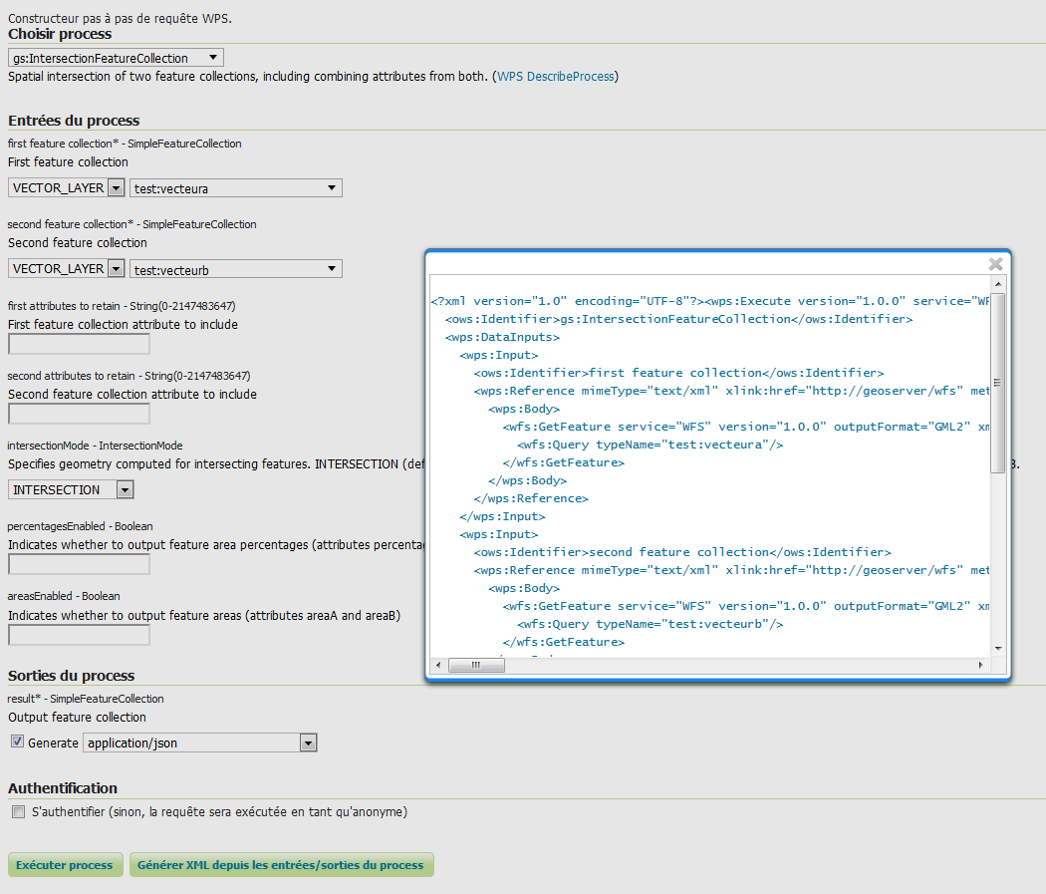
Task: Open the application/json output format dropdown
Action: [199, 743]
